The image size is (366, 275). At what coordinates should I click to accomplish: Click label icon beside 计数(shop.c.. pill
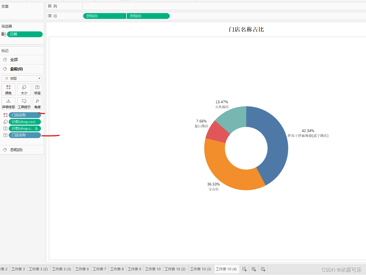point(5,128)
